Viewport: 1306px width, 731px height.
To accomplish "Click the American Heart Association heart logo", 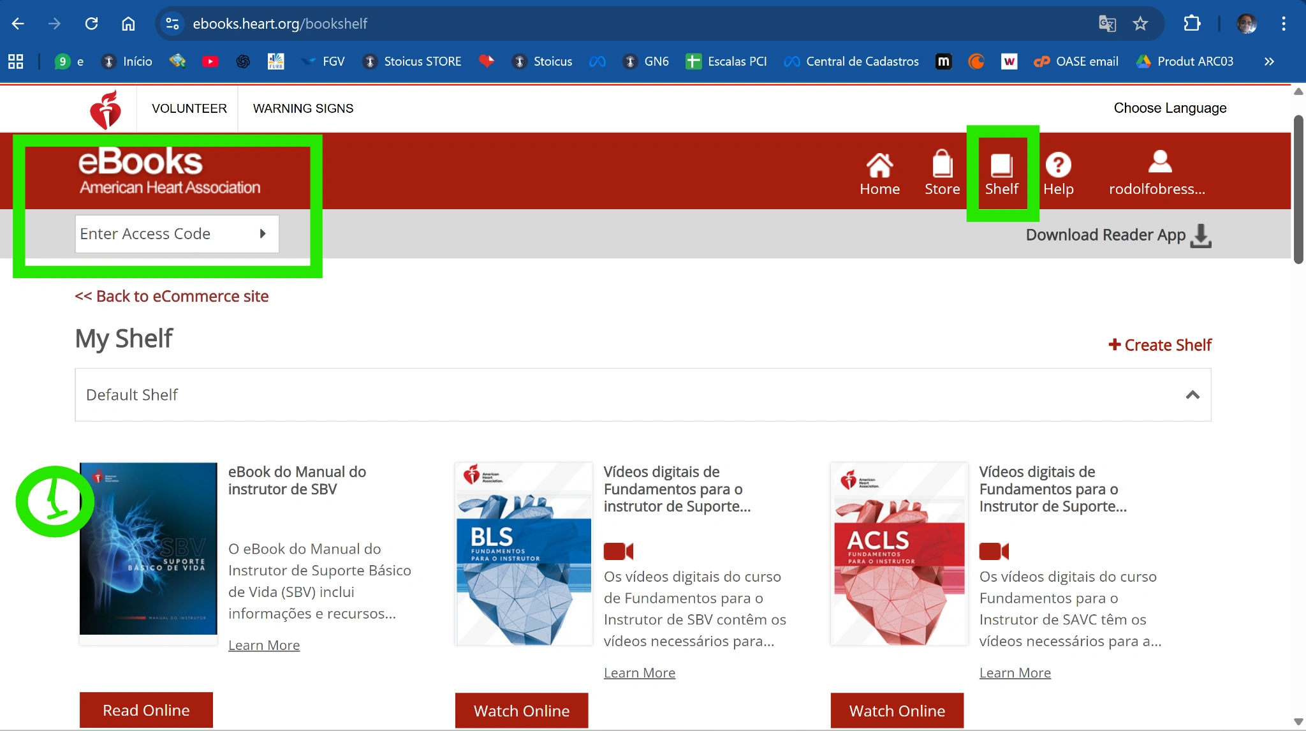I will pos(106,108).
